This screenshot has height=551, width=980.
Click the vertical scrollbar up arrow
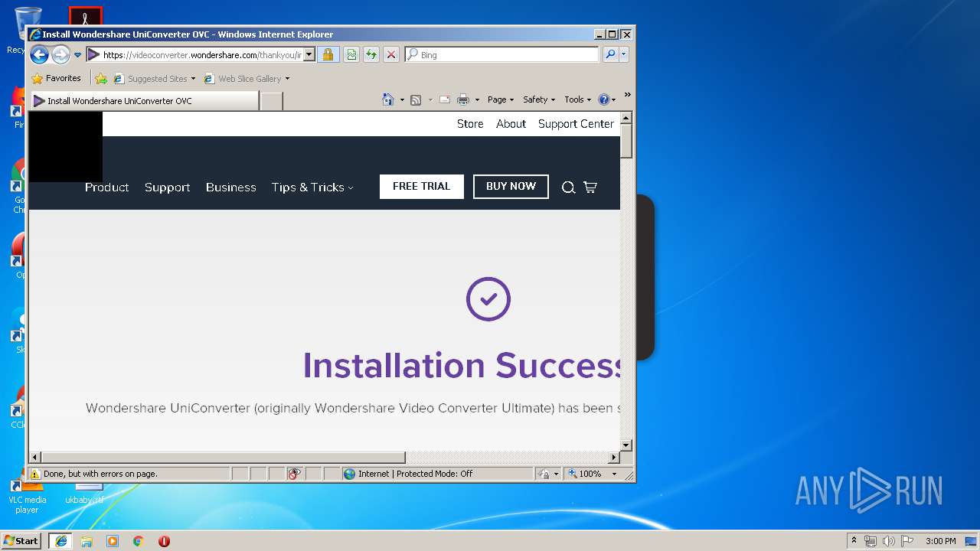(x=626, y=118)
